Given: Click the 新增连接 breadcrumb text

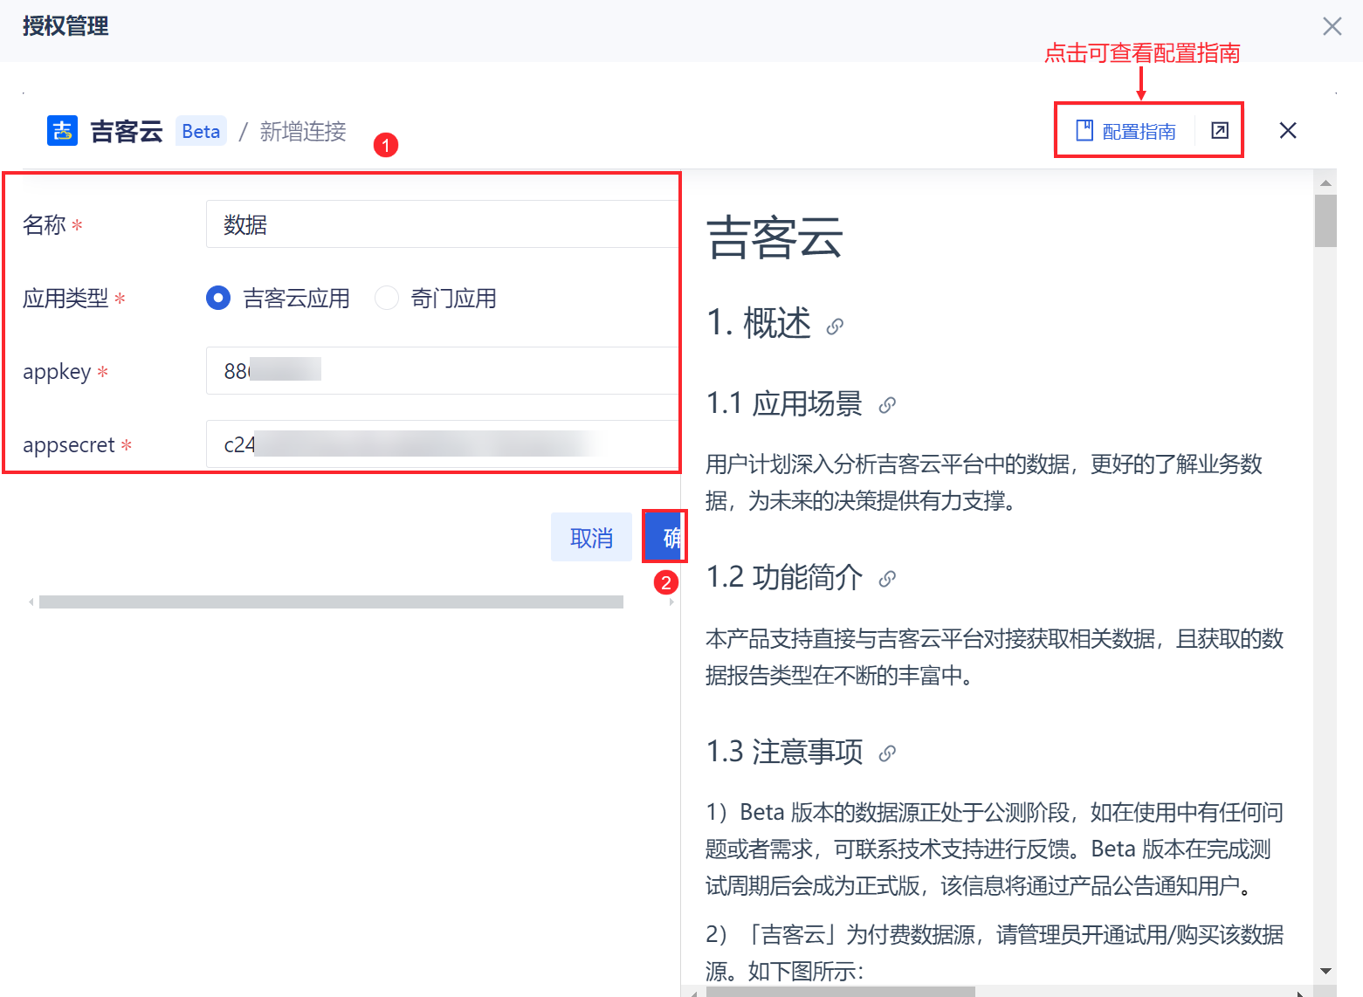Looking at the screenshot, I should point(303,131).
